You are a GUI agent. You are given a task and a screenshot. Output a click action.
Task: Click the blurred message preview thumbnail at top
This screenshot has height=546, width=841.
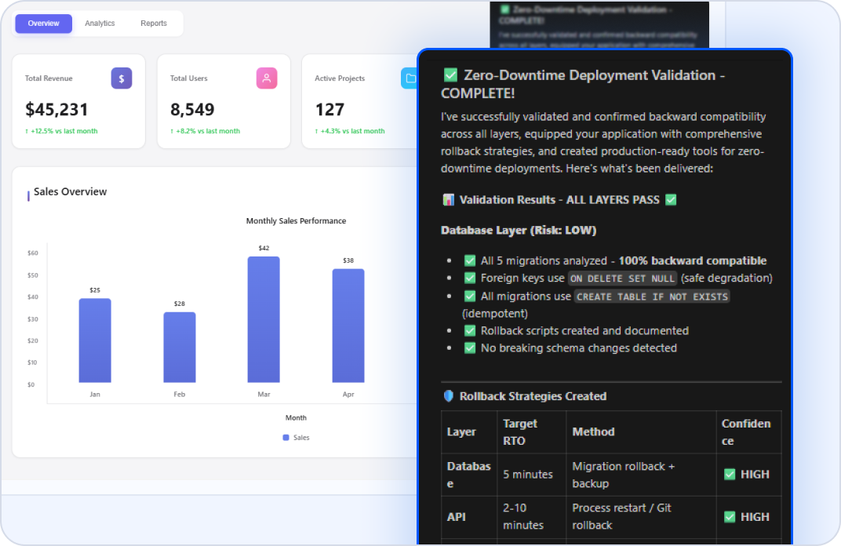tap(599, 24)
